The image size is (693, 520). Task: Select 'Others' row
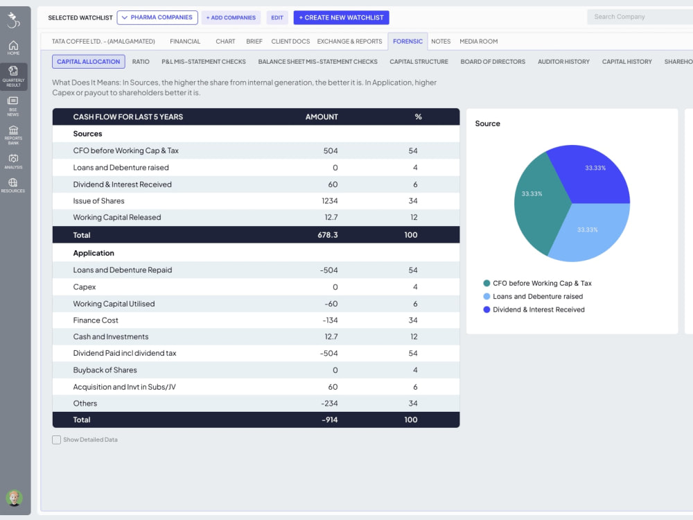[x=256, y=404]
